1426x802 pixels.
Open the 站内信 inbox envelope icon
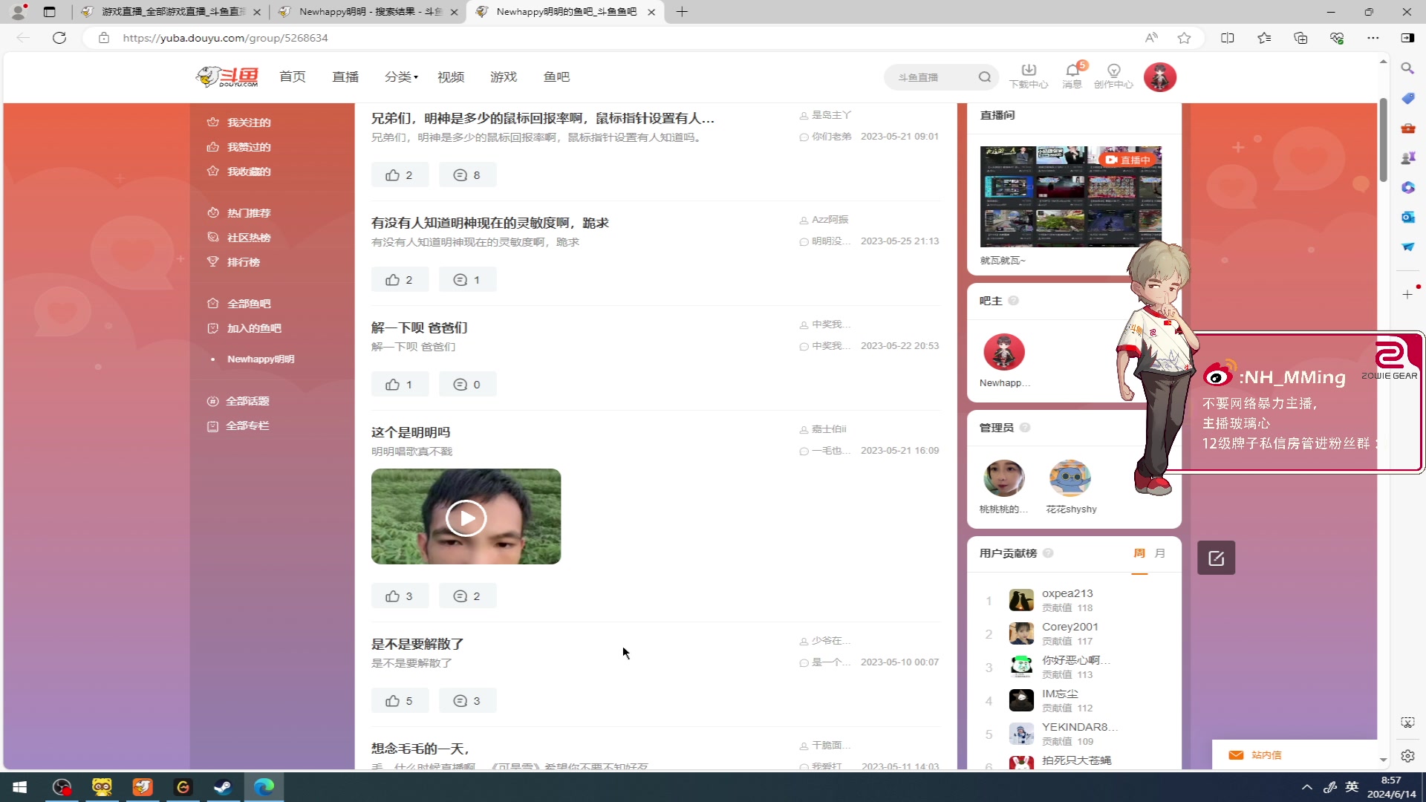[x=1235, y=754]
